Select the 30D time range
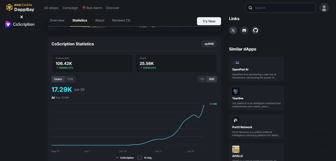 click(212, 79)
